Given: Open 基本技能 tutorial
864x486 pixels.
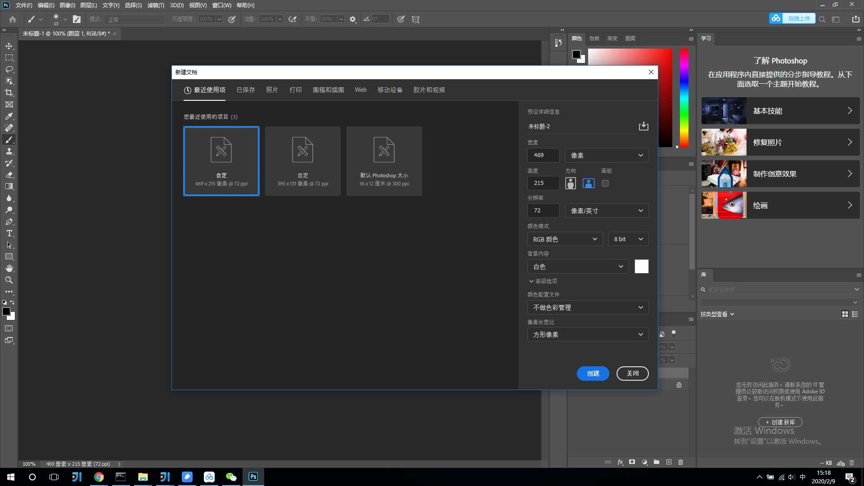Looking at the screenshot, I should coord(780,111).
